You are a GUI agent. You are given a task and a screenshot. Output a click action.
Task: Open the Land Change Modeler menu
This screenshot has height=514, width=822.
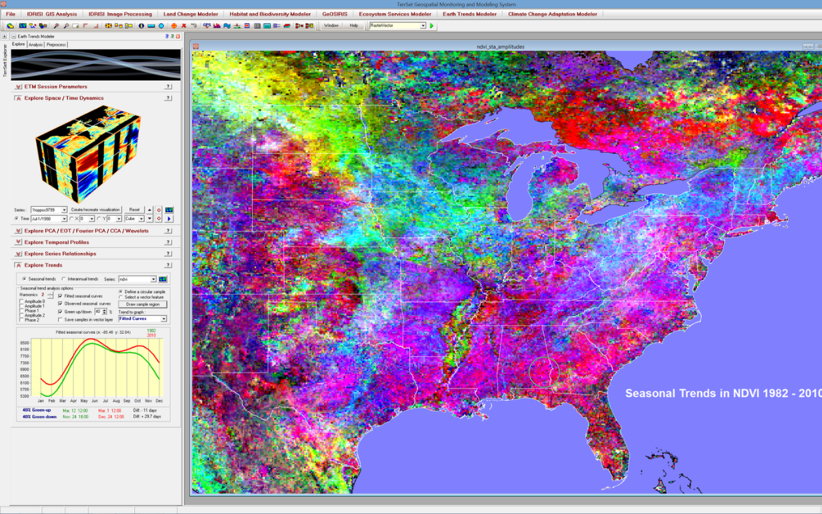(x=190, y=14)
